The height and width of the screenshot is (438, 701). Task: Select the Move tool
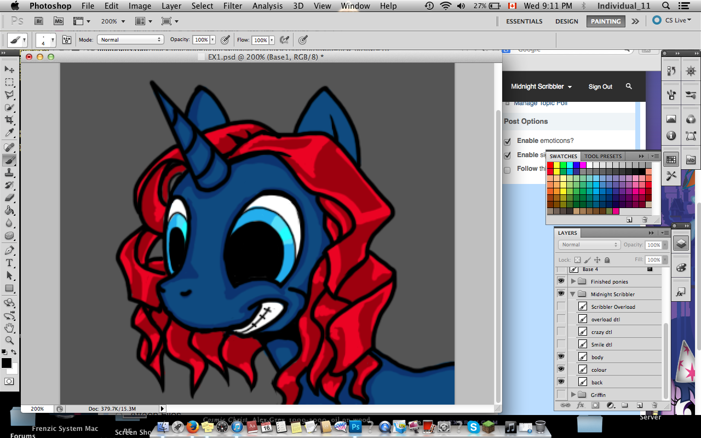[9, 69]
